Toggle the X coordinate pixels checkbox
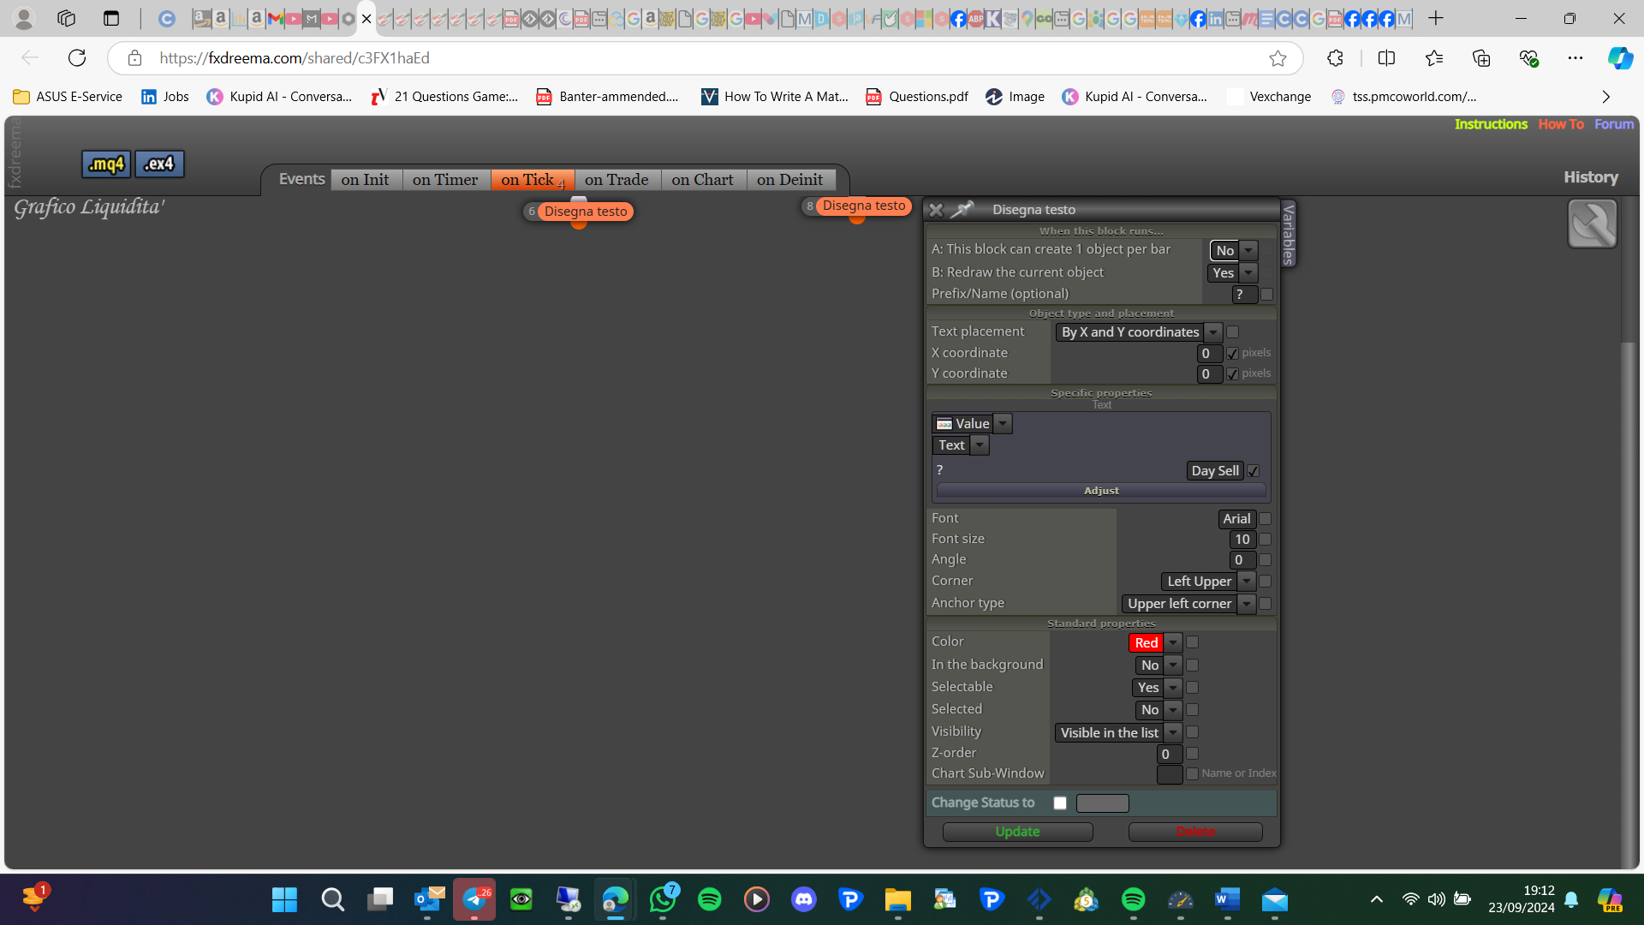The height and width of the screenshot is (925, 1644). (x=1233, y=353)
